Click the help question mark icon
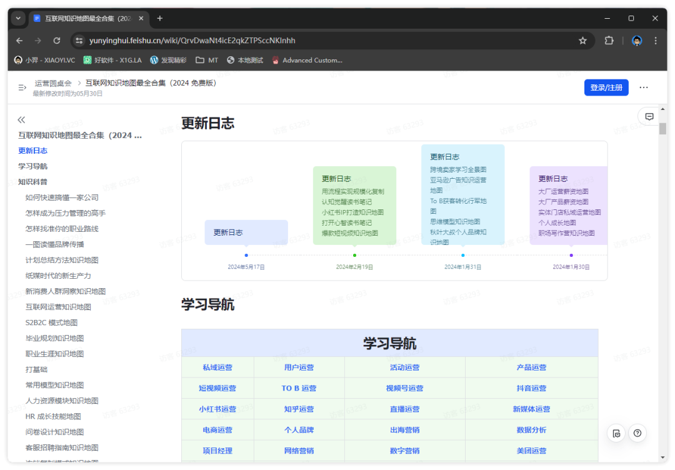 [637, 433]
